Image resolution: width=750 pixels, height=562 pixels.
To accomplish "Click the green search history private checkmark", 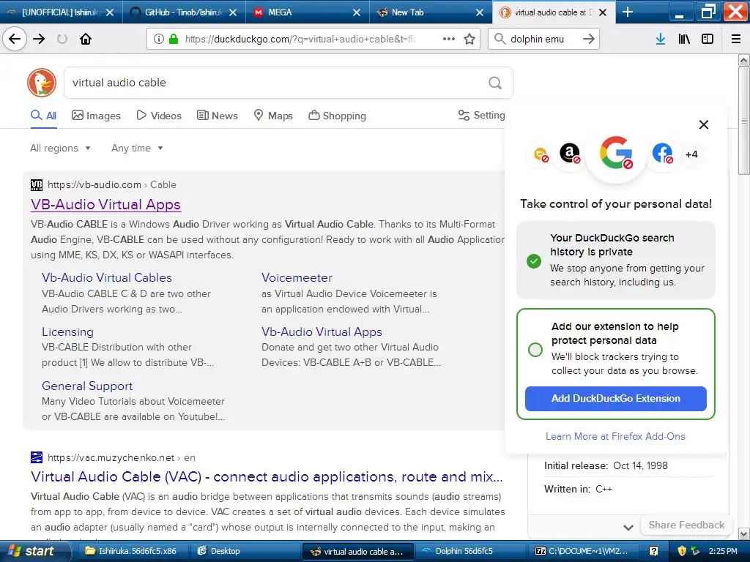I will 534,261.
